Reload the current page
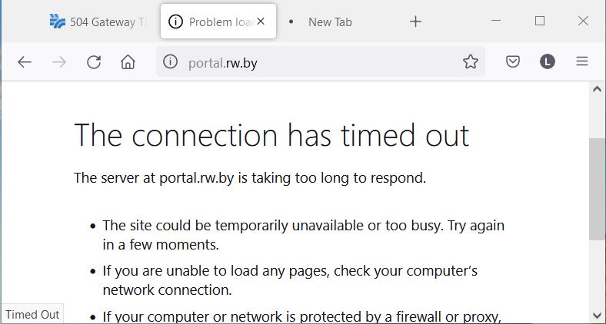Screen dimensions: 606x324 (x=94, y=62)
